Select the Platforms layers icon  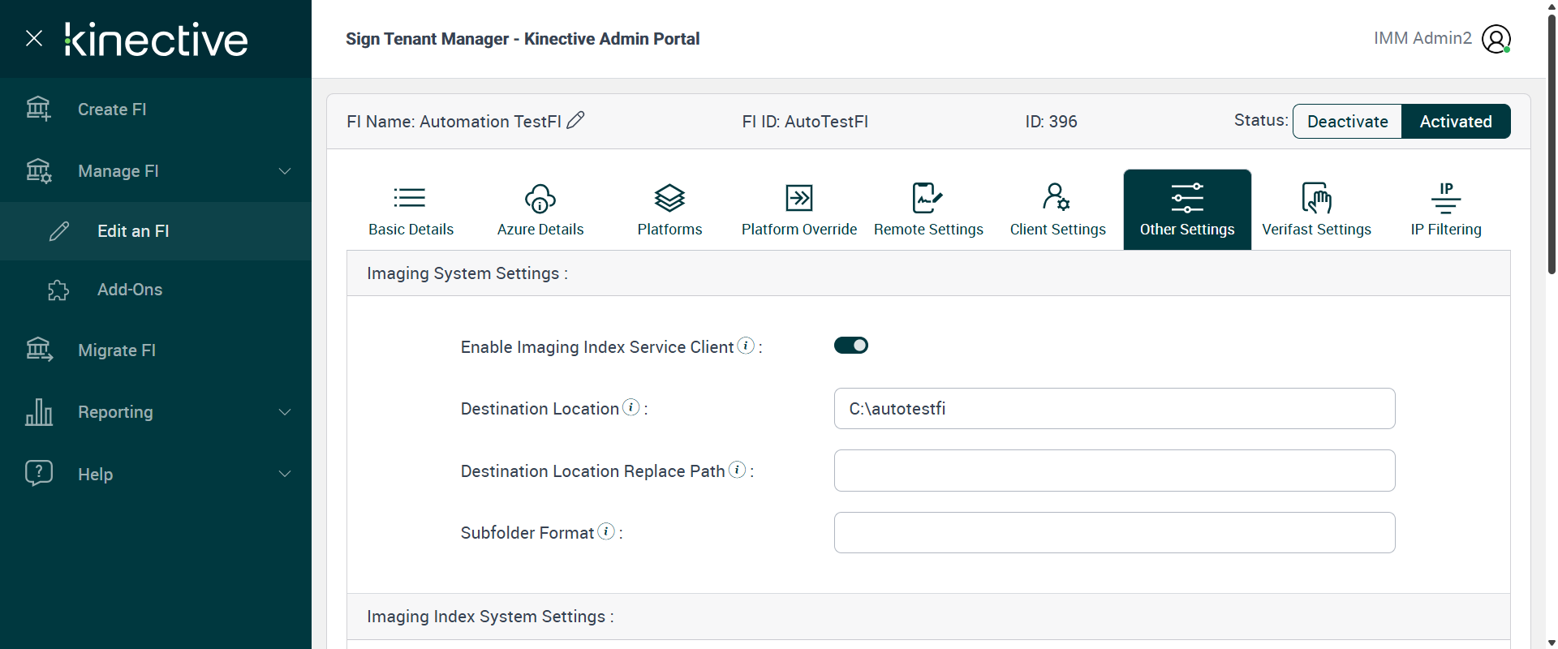pyautogui.click(x=669, y=198)
